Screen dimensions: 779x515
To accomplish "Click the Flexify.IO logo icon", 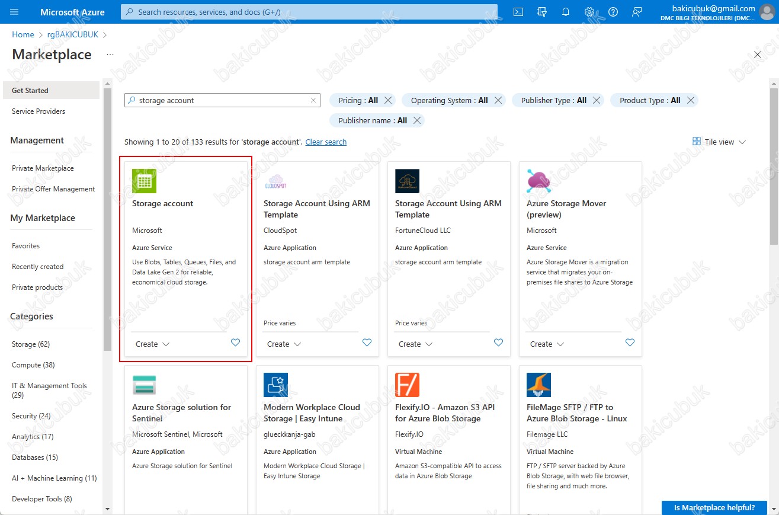I will pyautogui.click(x=407, y=385).
